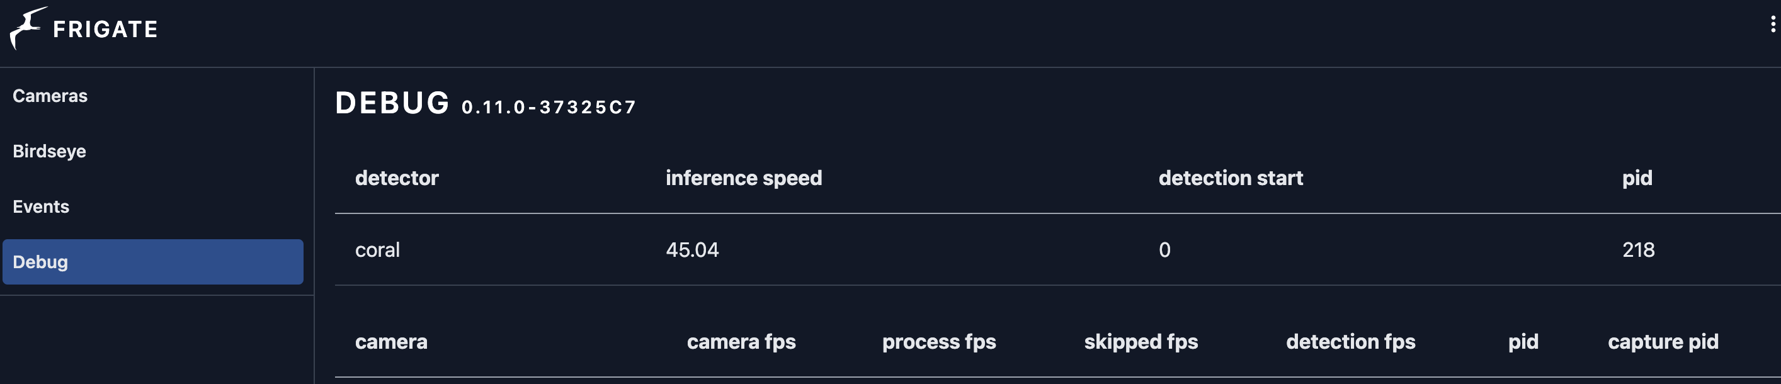Click the pid header in detector table
This screenshot has height=384, width=1781.
(1637, 179)
